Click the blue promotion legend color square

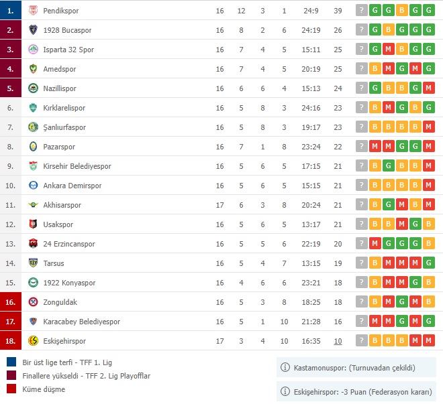pos(11,362)
